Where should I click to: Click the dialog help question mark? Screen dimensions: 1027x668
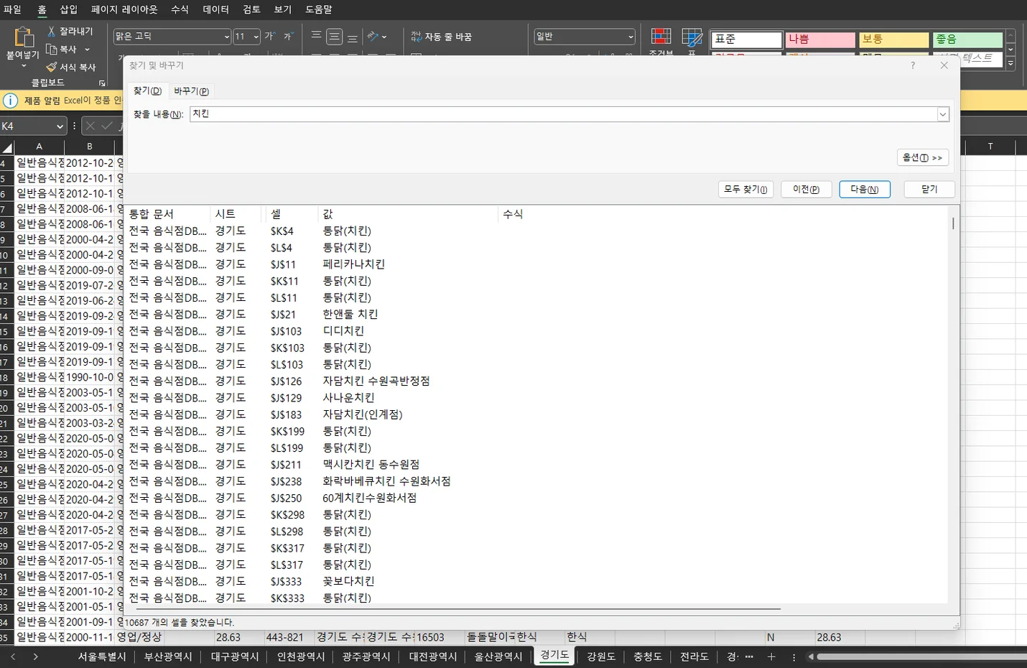click(x=913, y=65)
